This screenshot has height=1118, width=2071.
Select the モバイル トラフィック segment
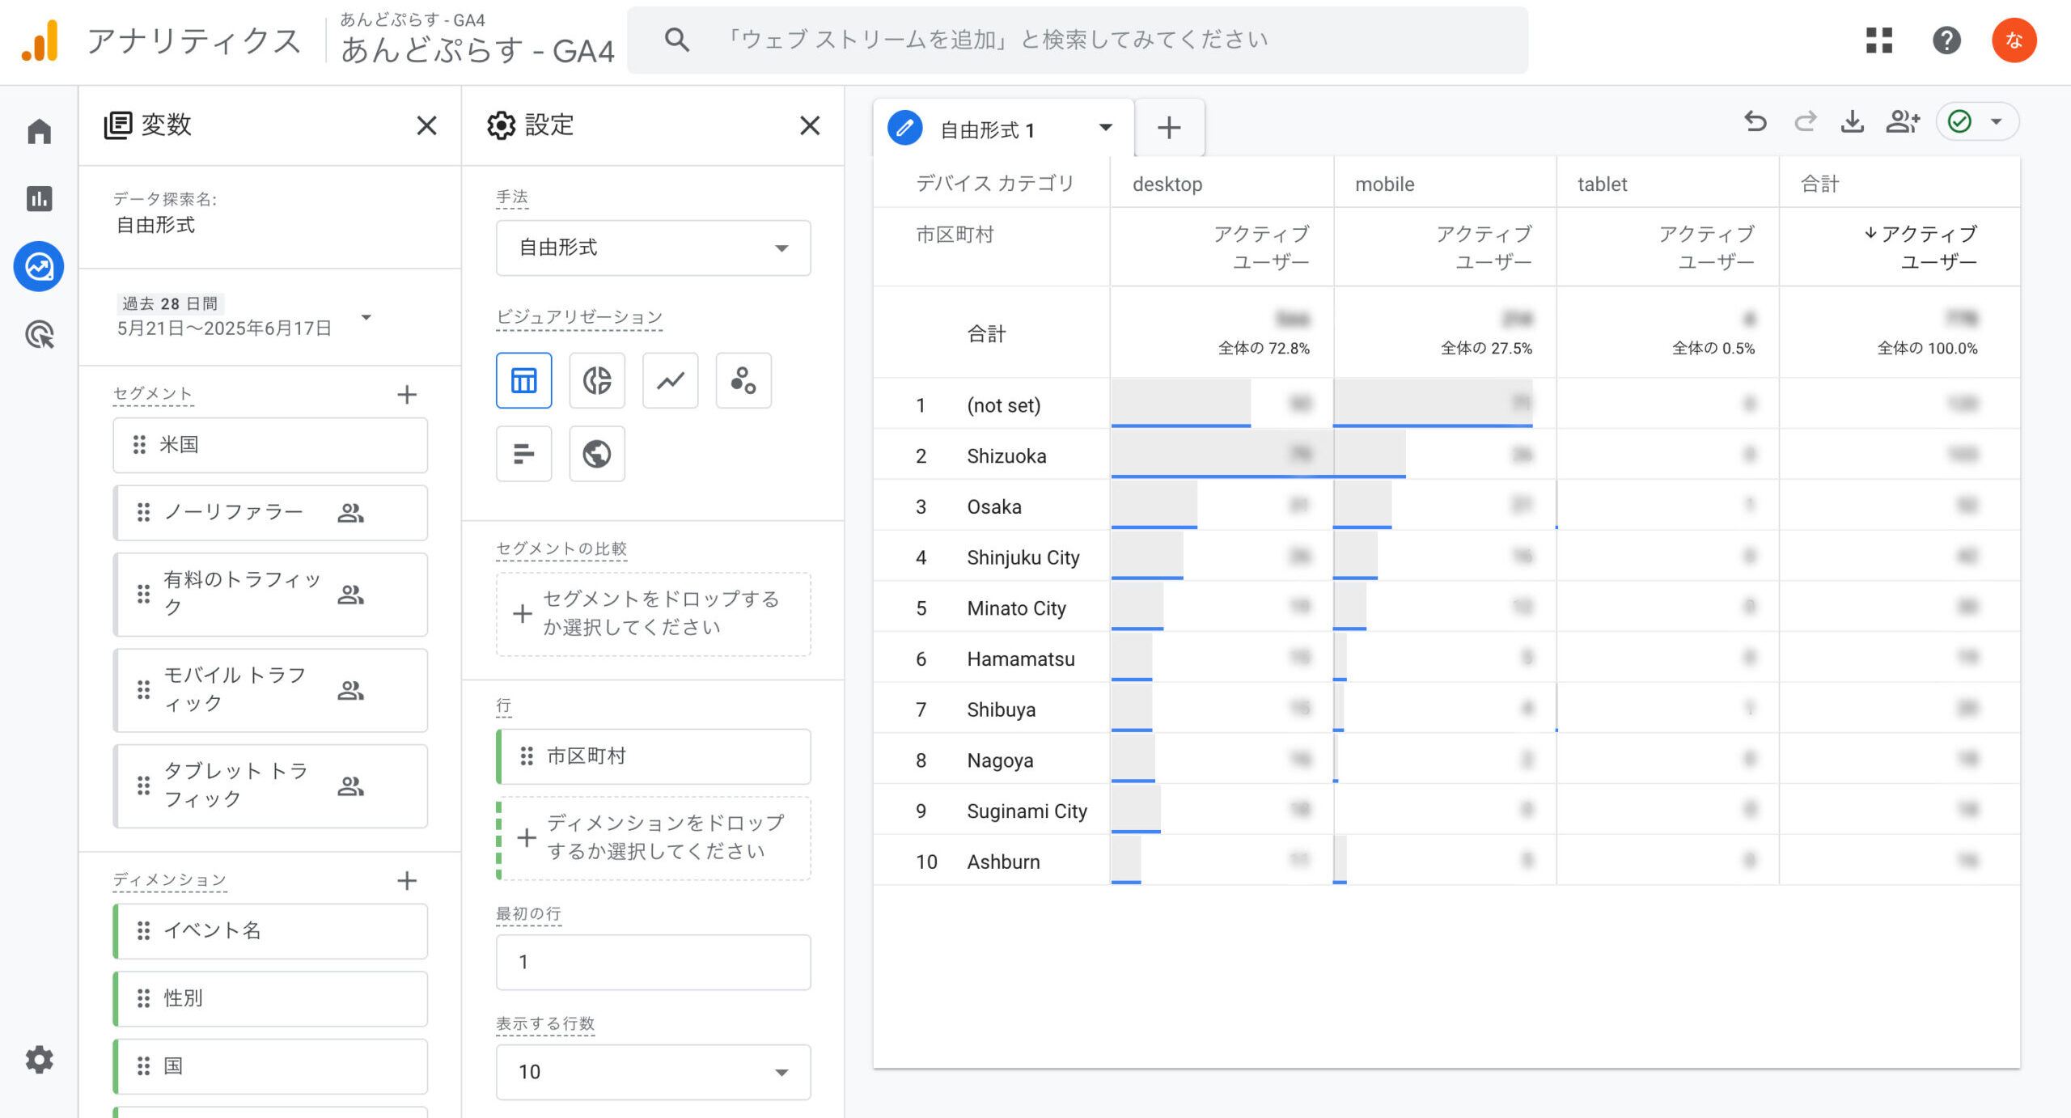pos(270,689)
